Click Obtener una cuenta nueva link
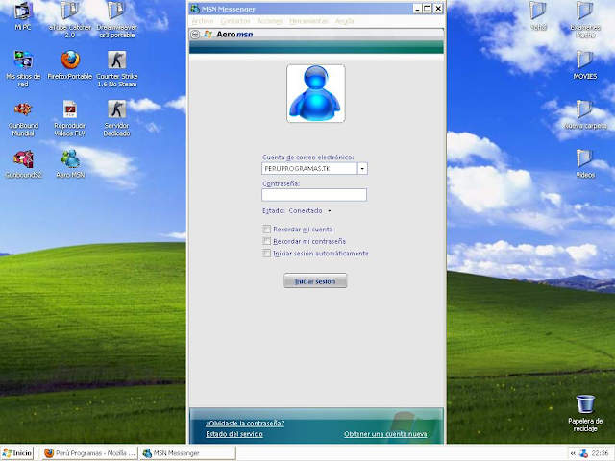The width and height of the screenshot is (615, 461). point(385,434)
